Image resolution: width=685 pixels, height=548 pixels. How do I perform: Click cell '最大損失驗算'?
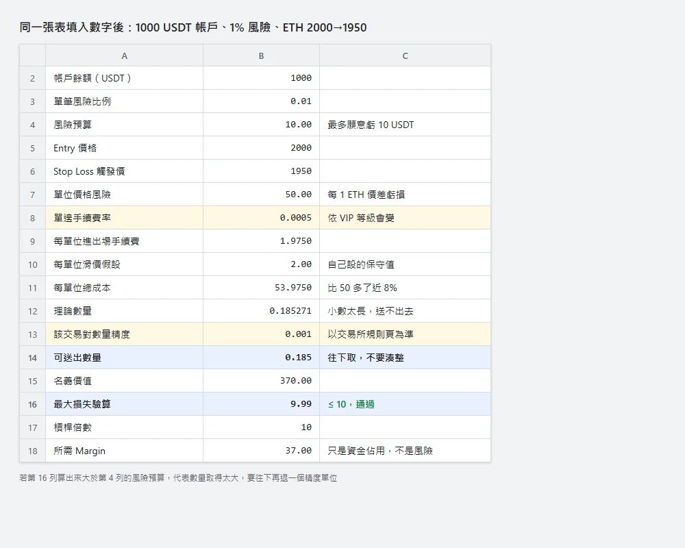(x=125, y=404)
